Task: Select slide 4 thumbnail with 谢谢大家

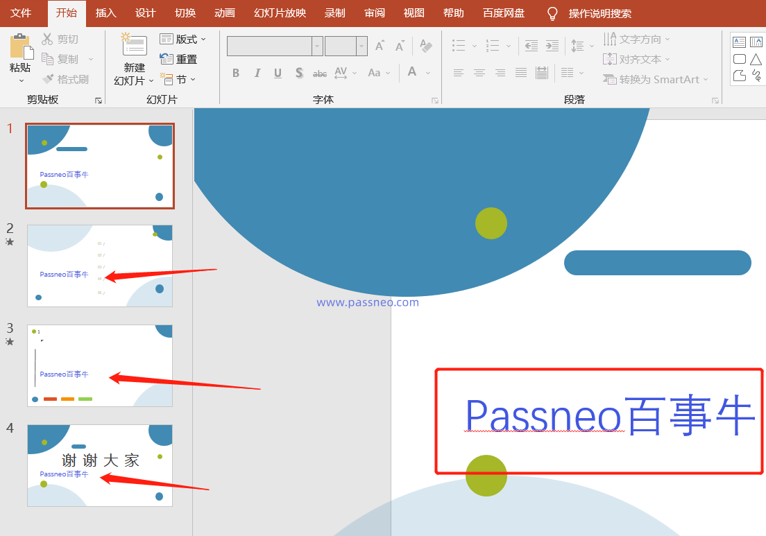Action: click(100, 465)
